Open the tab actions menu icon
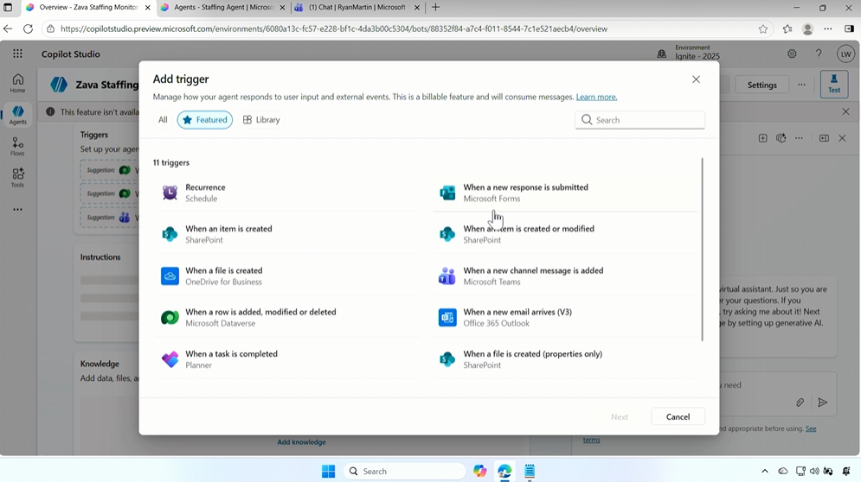Image resolution: width=861 pixels, height=482 pixels. (x=8, y=8)
